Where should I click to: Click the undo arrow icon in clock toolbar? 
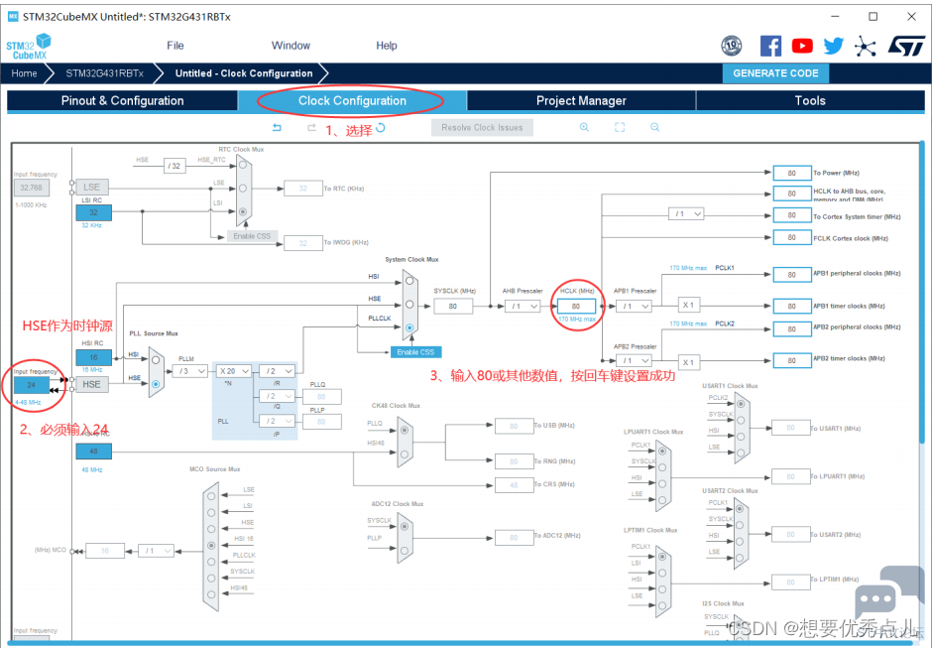pos(277,127)
